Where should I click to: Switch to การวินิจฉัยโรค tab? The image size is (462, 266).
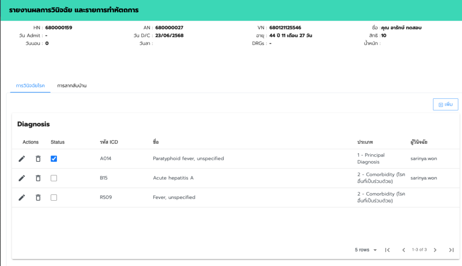tap(30, 86)
